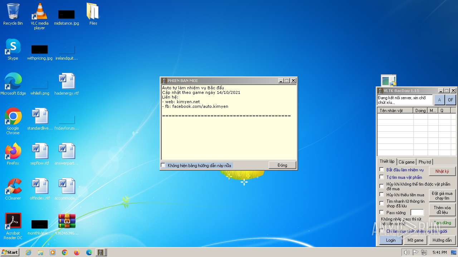458x257 pixels.
Task: Select sepflow.rtf document icon
Action: [x=40, y=154]
